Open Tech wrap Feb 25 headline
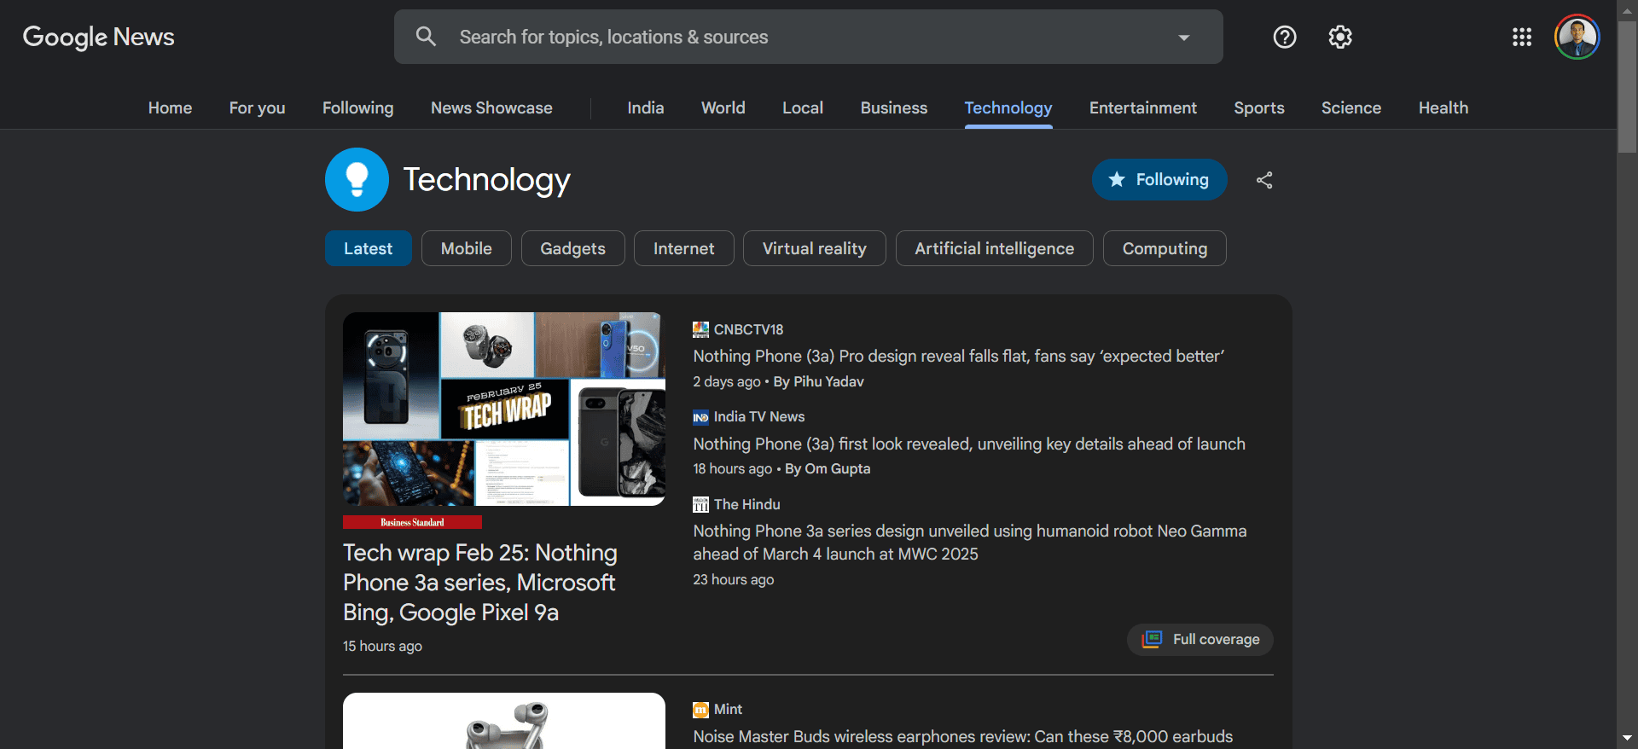This screenshot has height=749, width=1638. point(479,583)
